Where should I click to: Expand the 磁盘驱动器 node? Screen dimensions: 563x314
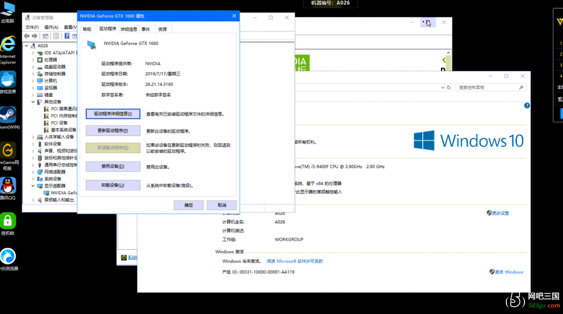tap(33, 66)
